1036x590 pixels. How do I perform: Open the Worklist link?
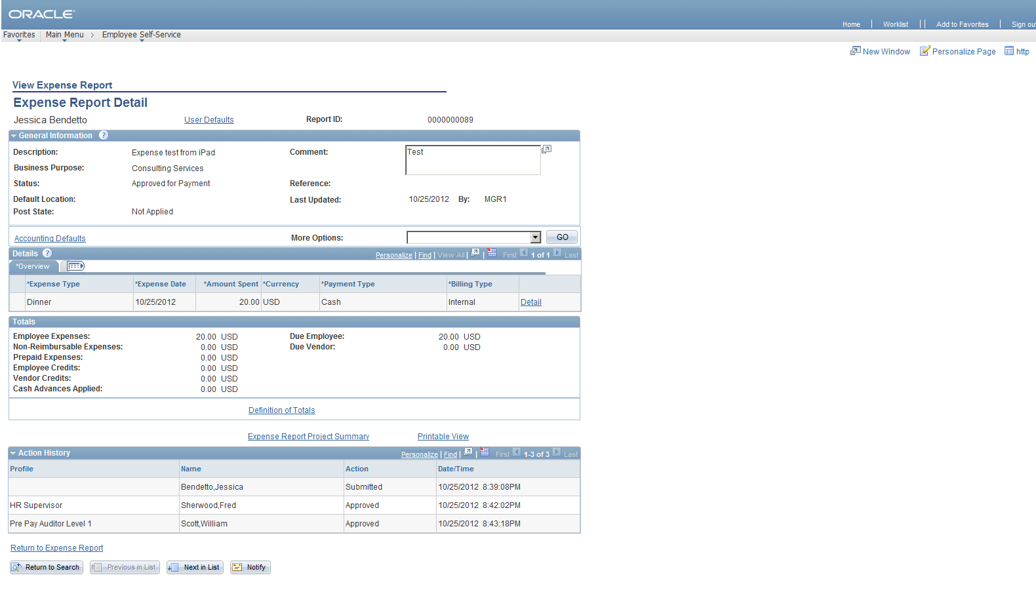(895, 24)
